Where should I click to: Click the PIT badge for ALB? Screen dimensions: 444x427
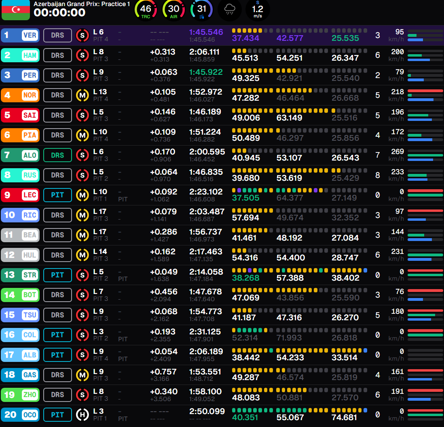tap(57, 355)
